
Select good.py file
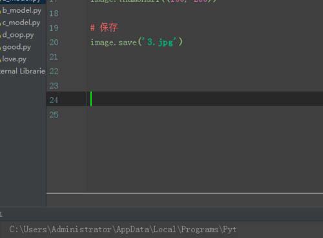pos(17,47)
